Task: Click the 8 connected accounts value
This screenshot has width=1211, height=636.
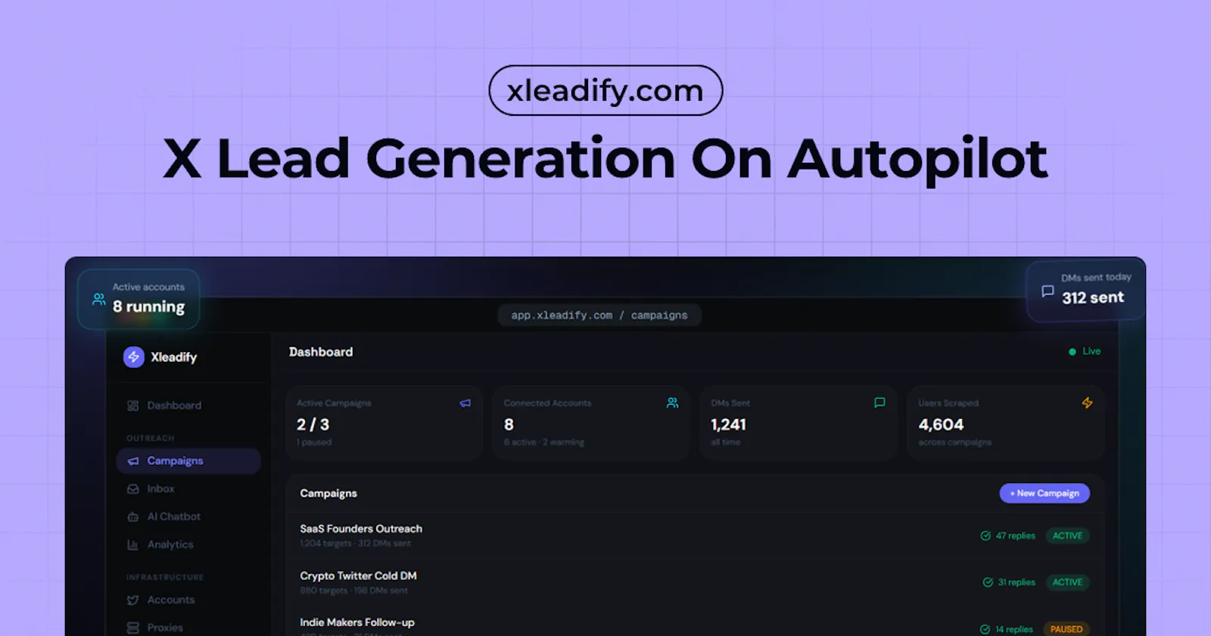Action: coord(509,425)
